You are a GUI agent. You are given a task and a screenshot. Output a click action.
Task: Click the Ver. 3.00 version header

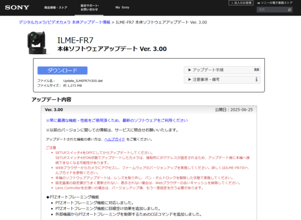(x=54, y=110)
